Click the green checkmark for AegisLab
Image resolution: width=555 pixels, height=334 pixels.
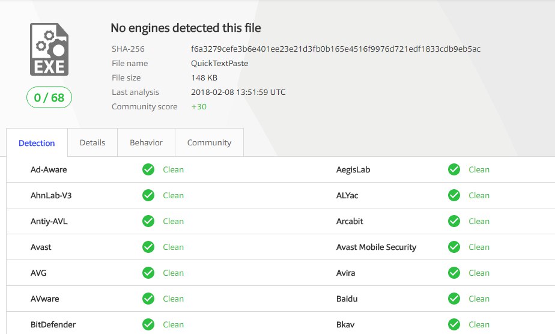pyautogui.click(x=454, y=169)
